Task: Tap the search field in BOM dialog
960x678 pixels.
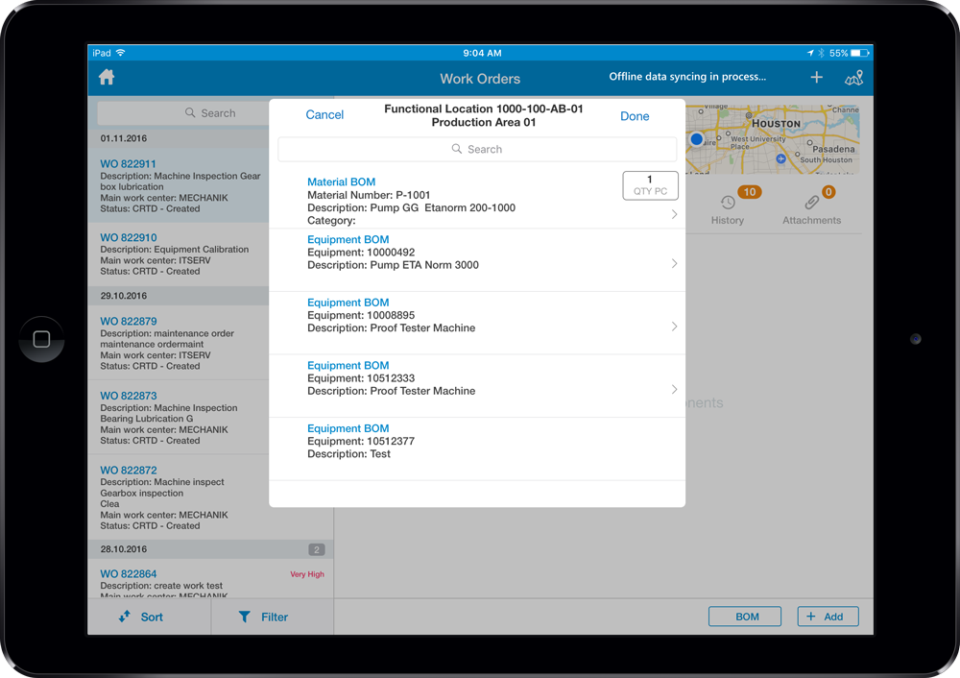Action: (477, 149)
